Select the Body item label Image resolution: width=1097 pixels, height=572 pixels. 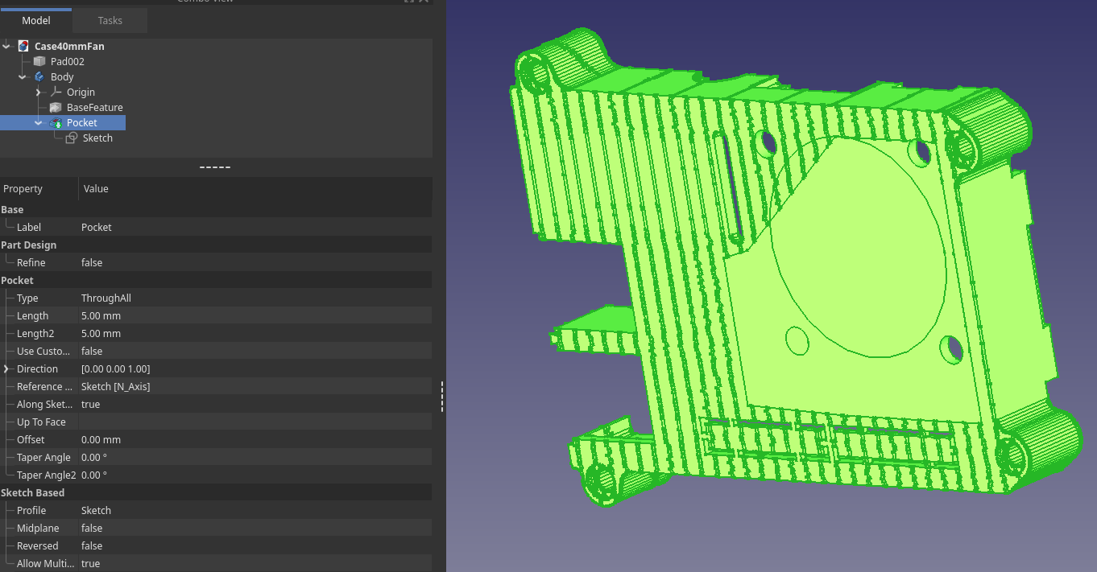coord(62,76)
